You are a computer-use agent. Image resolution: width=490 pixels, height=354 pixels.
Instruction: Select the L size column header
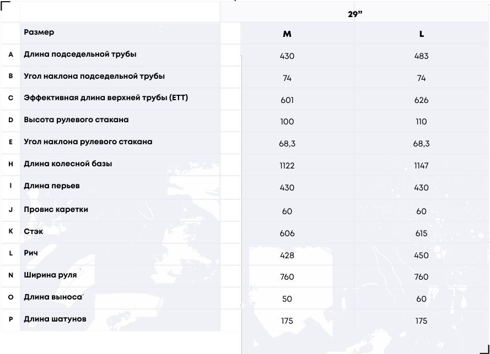click(x=421, y=34)
